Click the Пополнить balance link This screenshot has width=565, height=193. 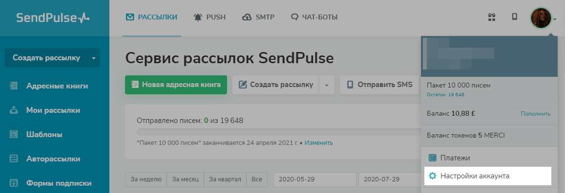click(x=535, y=114)
